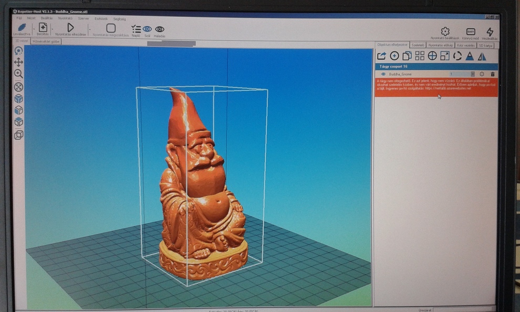Screen dimensions: 520x312
Task: Expand the dropdown arrow beside Betöltés
Action: coord(51,29)
